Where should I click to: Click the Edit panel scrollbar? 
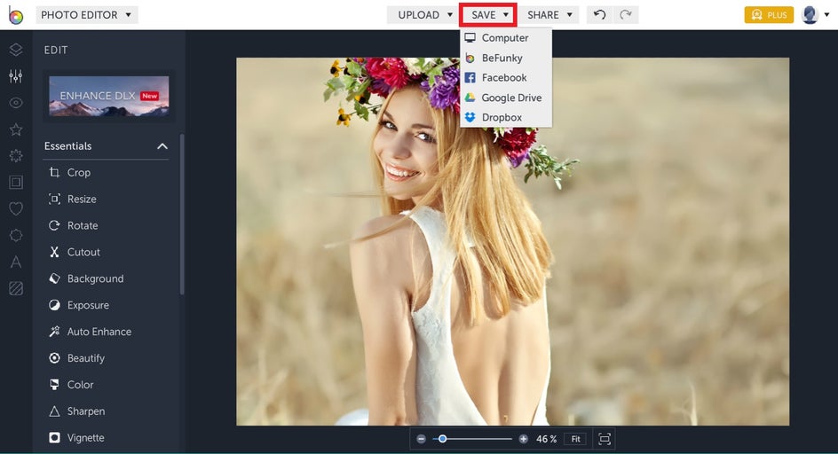tap(182, 215)
